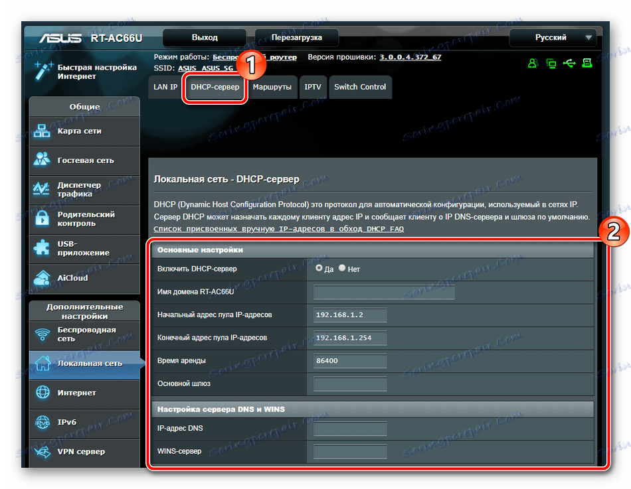Open the Traffic Manager icon (Диспетчер трафика)
The height and width of the screenshot is (489, 631).
(x=42, y=188)
